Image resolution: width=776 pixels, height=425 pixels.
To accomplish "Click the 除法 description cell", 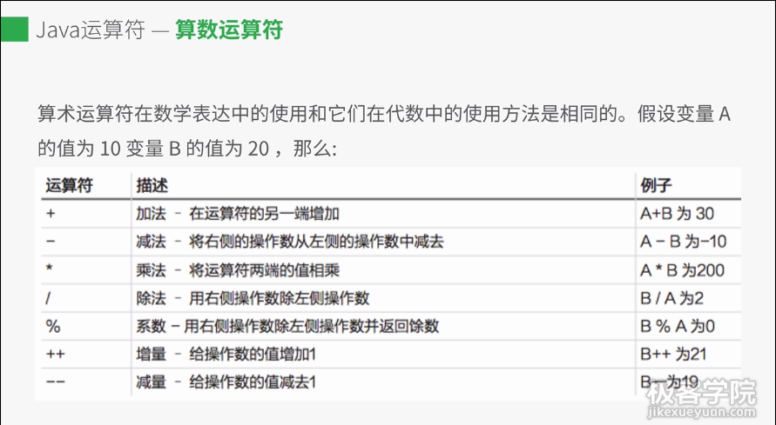I will 253,298.
